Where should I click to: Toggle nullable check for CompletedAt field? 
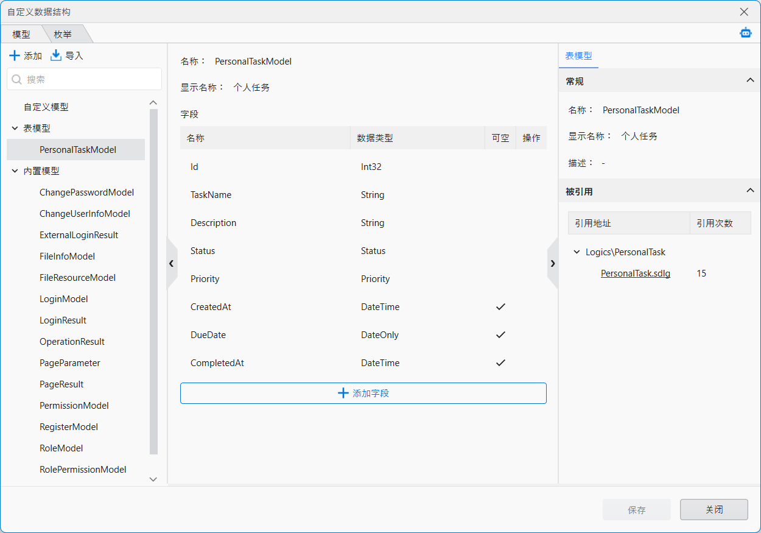[500, 363]
